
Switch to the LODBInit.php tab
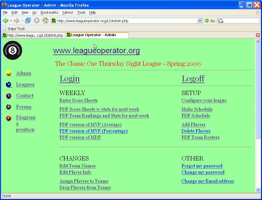33,35
